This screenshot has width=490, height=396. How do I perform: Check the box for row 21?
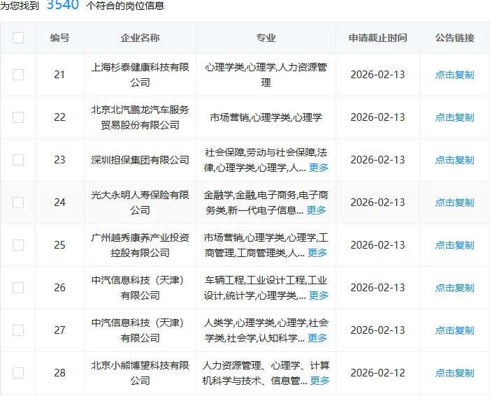tap(18, 75)
